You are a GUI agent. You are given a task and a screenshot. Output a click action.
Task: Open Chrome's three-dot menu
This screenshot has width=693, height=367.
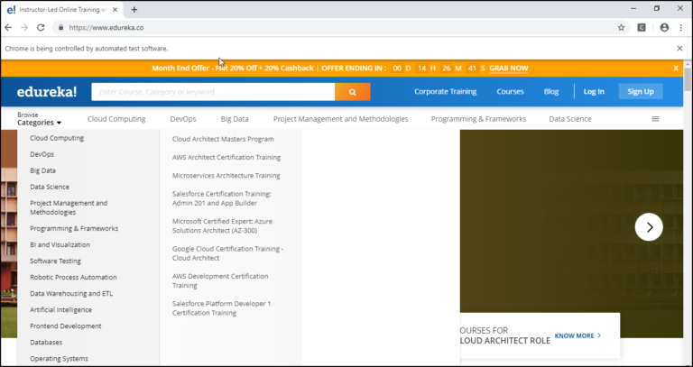click(x=682, y=27)
